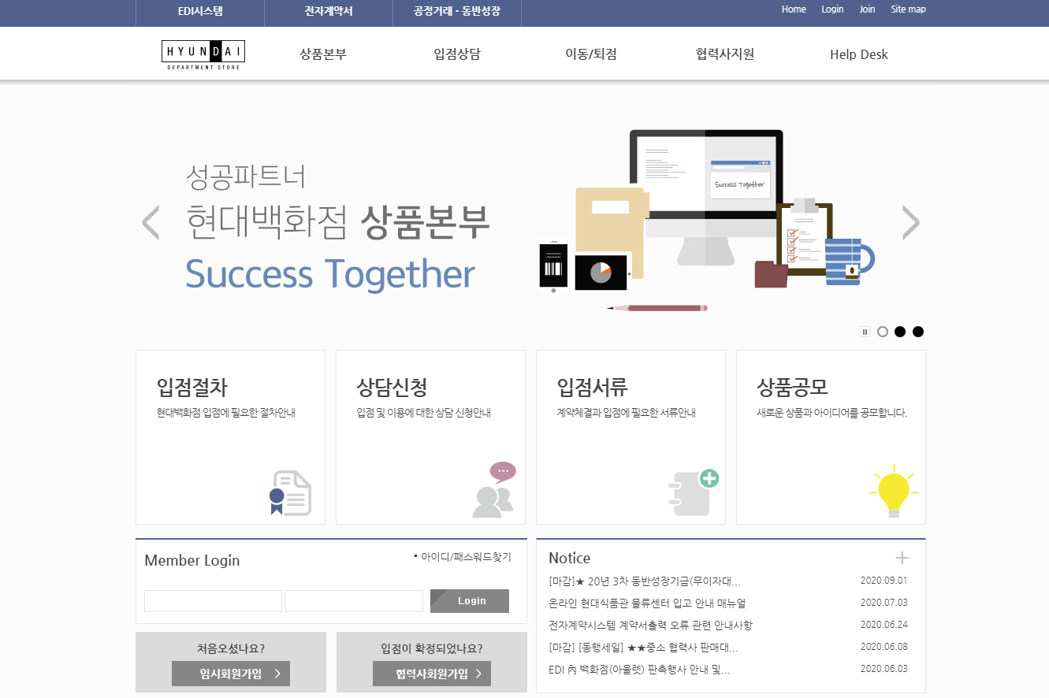Open the Help Desk menu
The height and width of the screenshot is (698, 1049).
coord(859,54)
